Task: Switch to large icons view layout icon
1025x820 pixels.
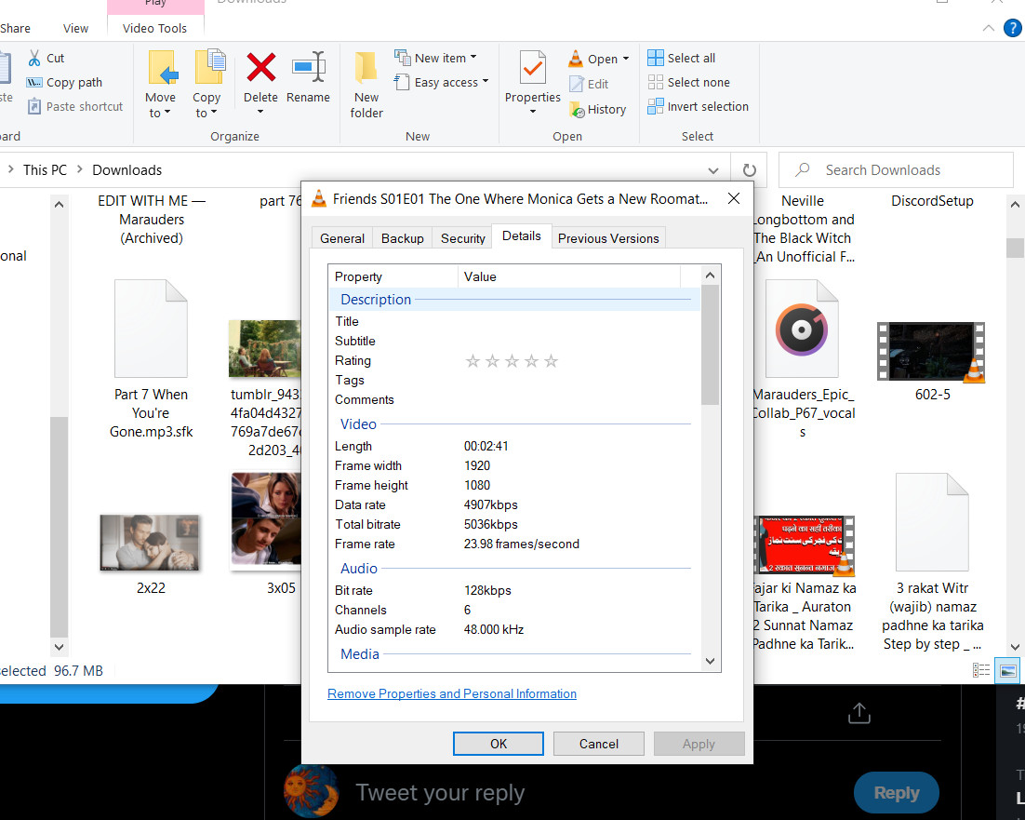Action: (x=1007, y=670)
